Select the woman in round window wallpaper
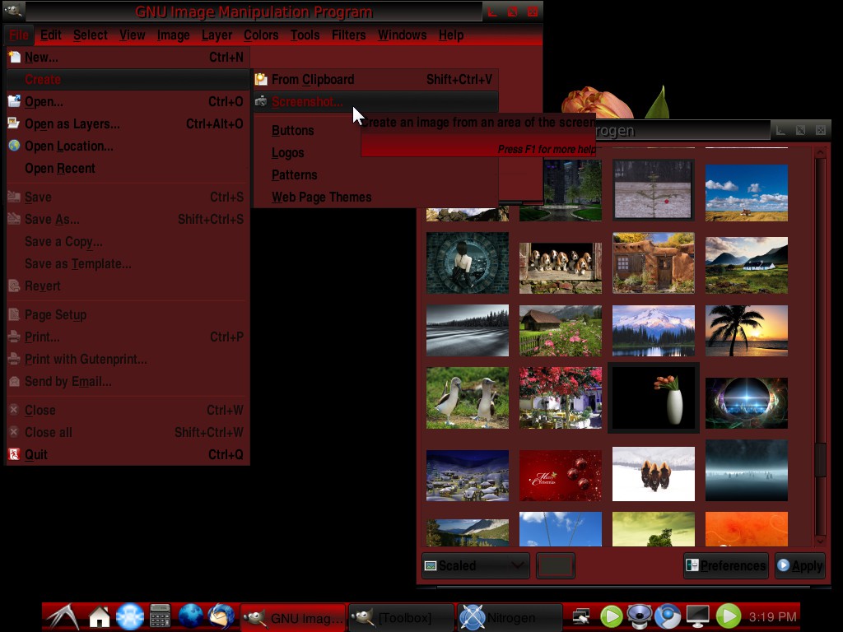This screenshot has width=843, height=632. click(x=468, y=263)
